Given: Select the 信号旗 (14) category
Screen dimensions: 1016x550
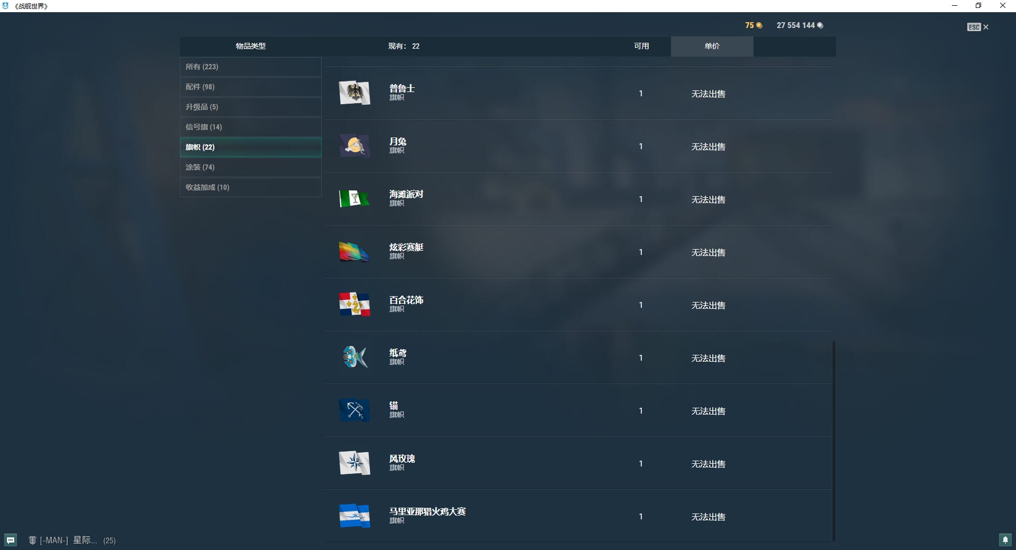Looking at the screenshot, I should point(250,127).
